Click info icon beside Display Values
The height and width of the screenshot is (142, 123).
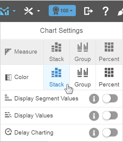click(x=94, y=116)
